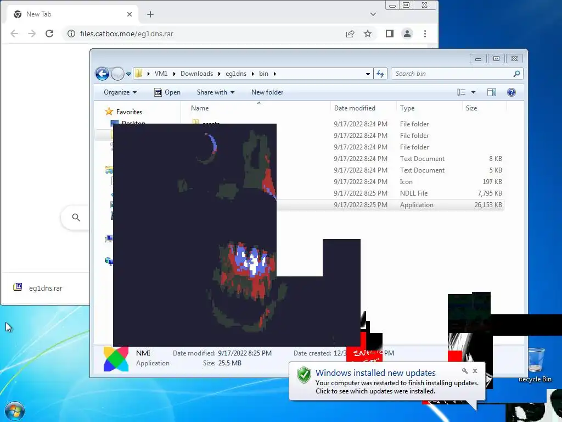
Task: Click Explorer forward navigation button
Action: [117, 74]
